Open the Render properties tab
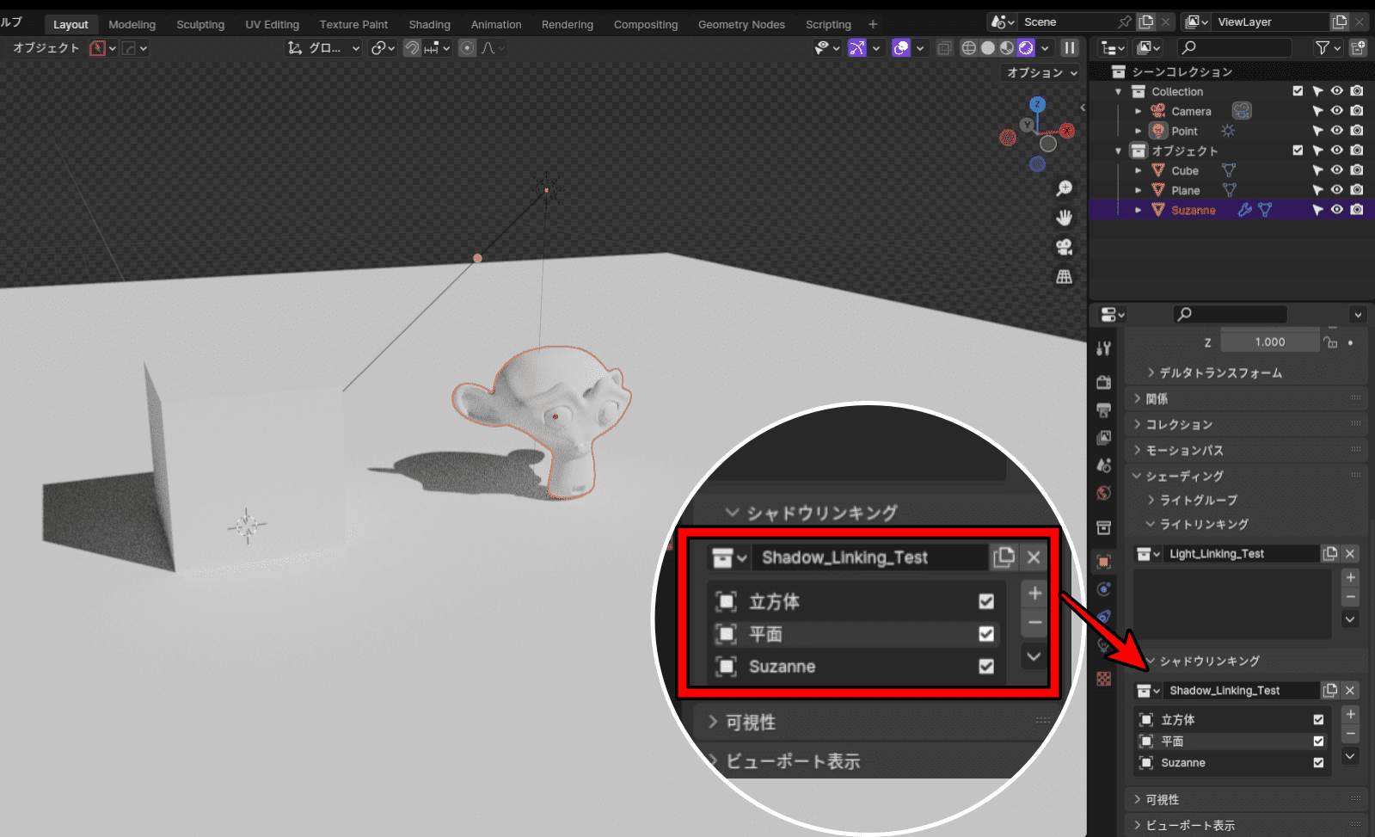This screenshot has height=837, width=1375. pos(1104,382)
